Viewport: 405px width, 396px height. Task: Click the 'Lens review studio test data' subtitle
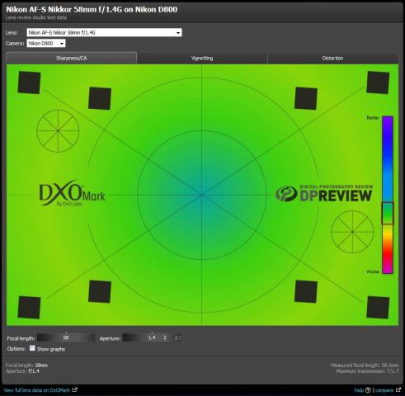coord(36,17)
